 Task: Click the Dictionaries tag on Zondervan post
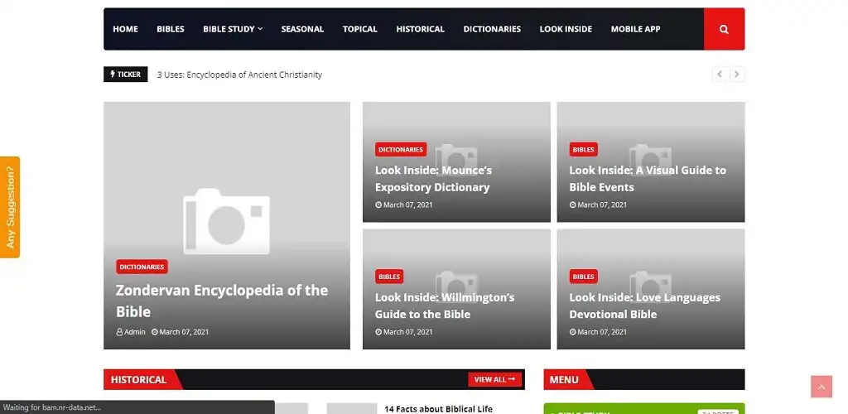(x=142, y=267)
